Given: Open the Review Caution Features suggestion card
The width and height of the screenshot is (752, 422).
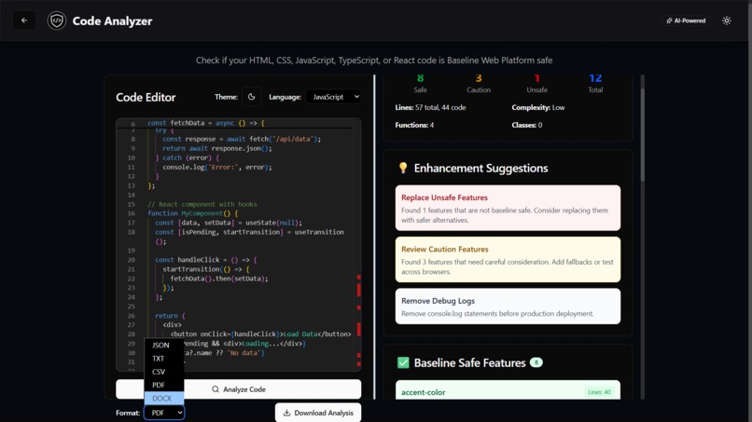Looking at the screenshot, I should pyautogui.click(x=508, y=260).
